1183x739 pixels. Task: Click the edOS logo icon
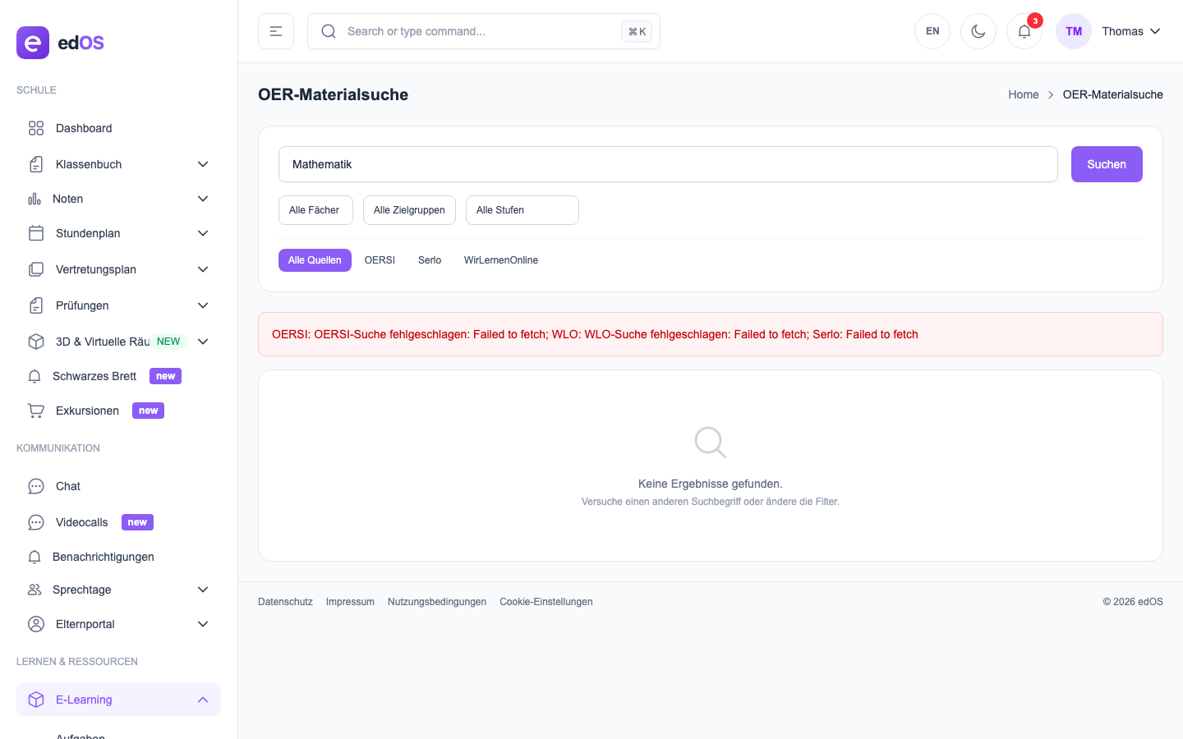(x=33, y=43)
